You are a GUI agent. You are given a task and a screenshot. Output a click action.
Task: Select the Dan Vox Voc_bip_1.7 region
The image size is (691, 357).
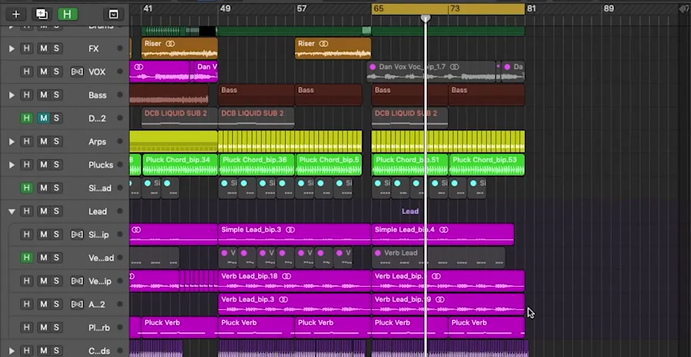[x=431, y=72]
